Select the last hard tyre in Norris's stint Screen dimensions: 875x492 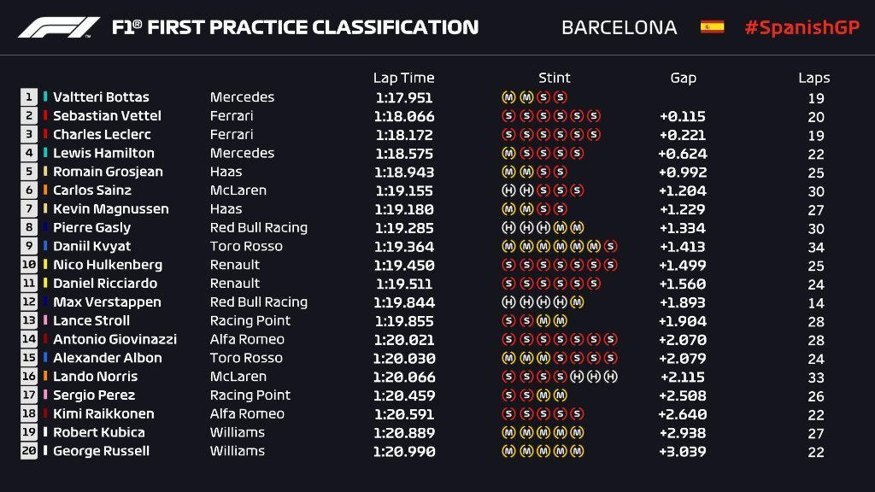(610, 377)
